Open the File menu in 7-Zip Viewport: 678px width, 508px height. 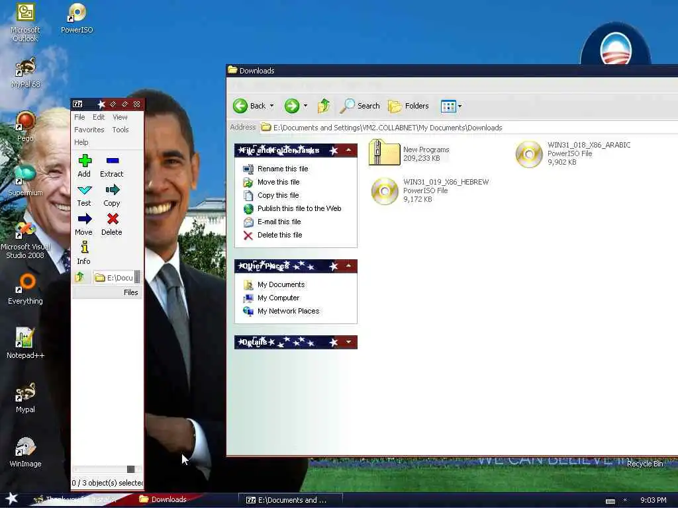(79, 117)
